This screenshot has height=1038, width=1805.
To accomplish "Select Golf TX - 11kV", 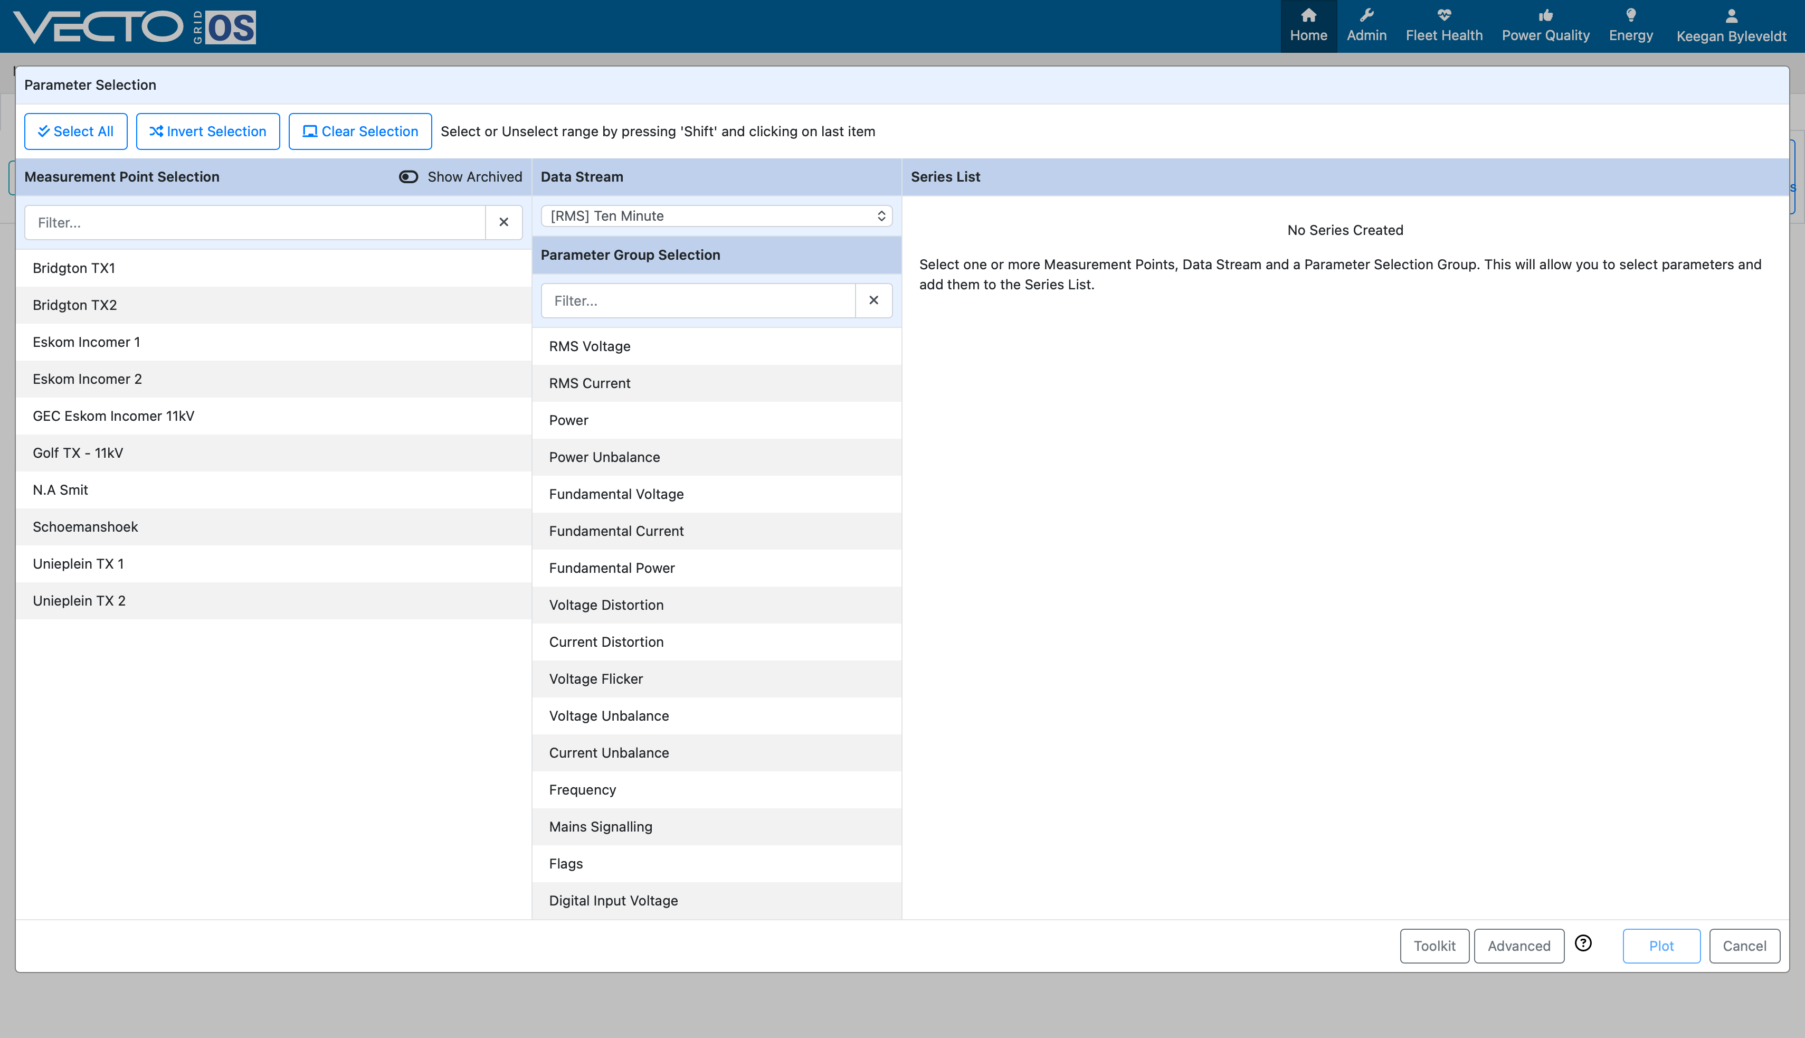I will pos(273,454).
